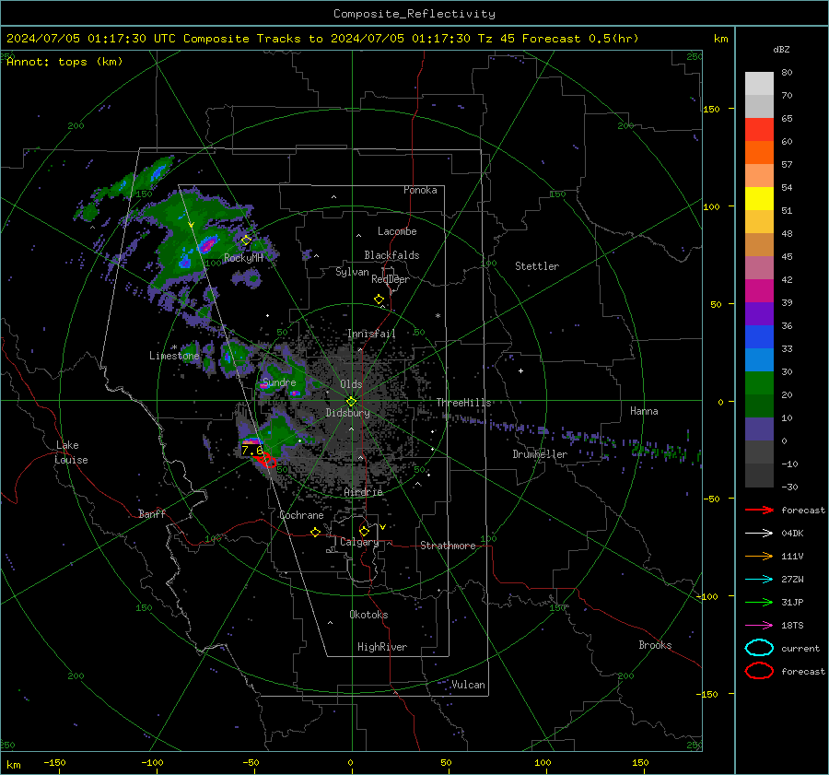
Task: Click the Lake Louise label
Action: [x=72, y=452]
